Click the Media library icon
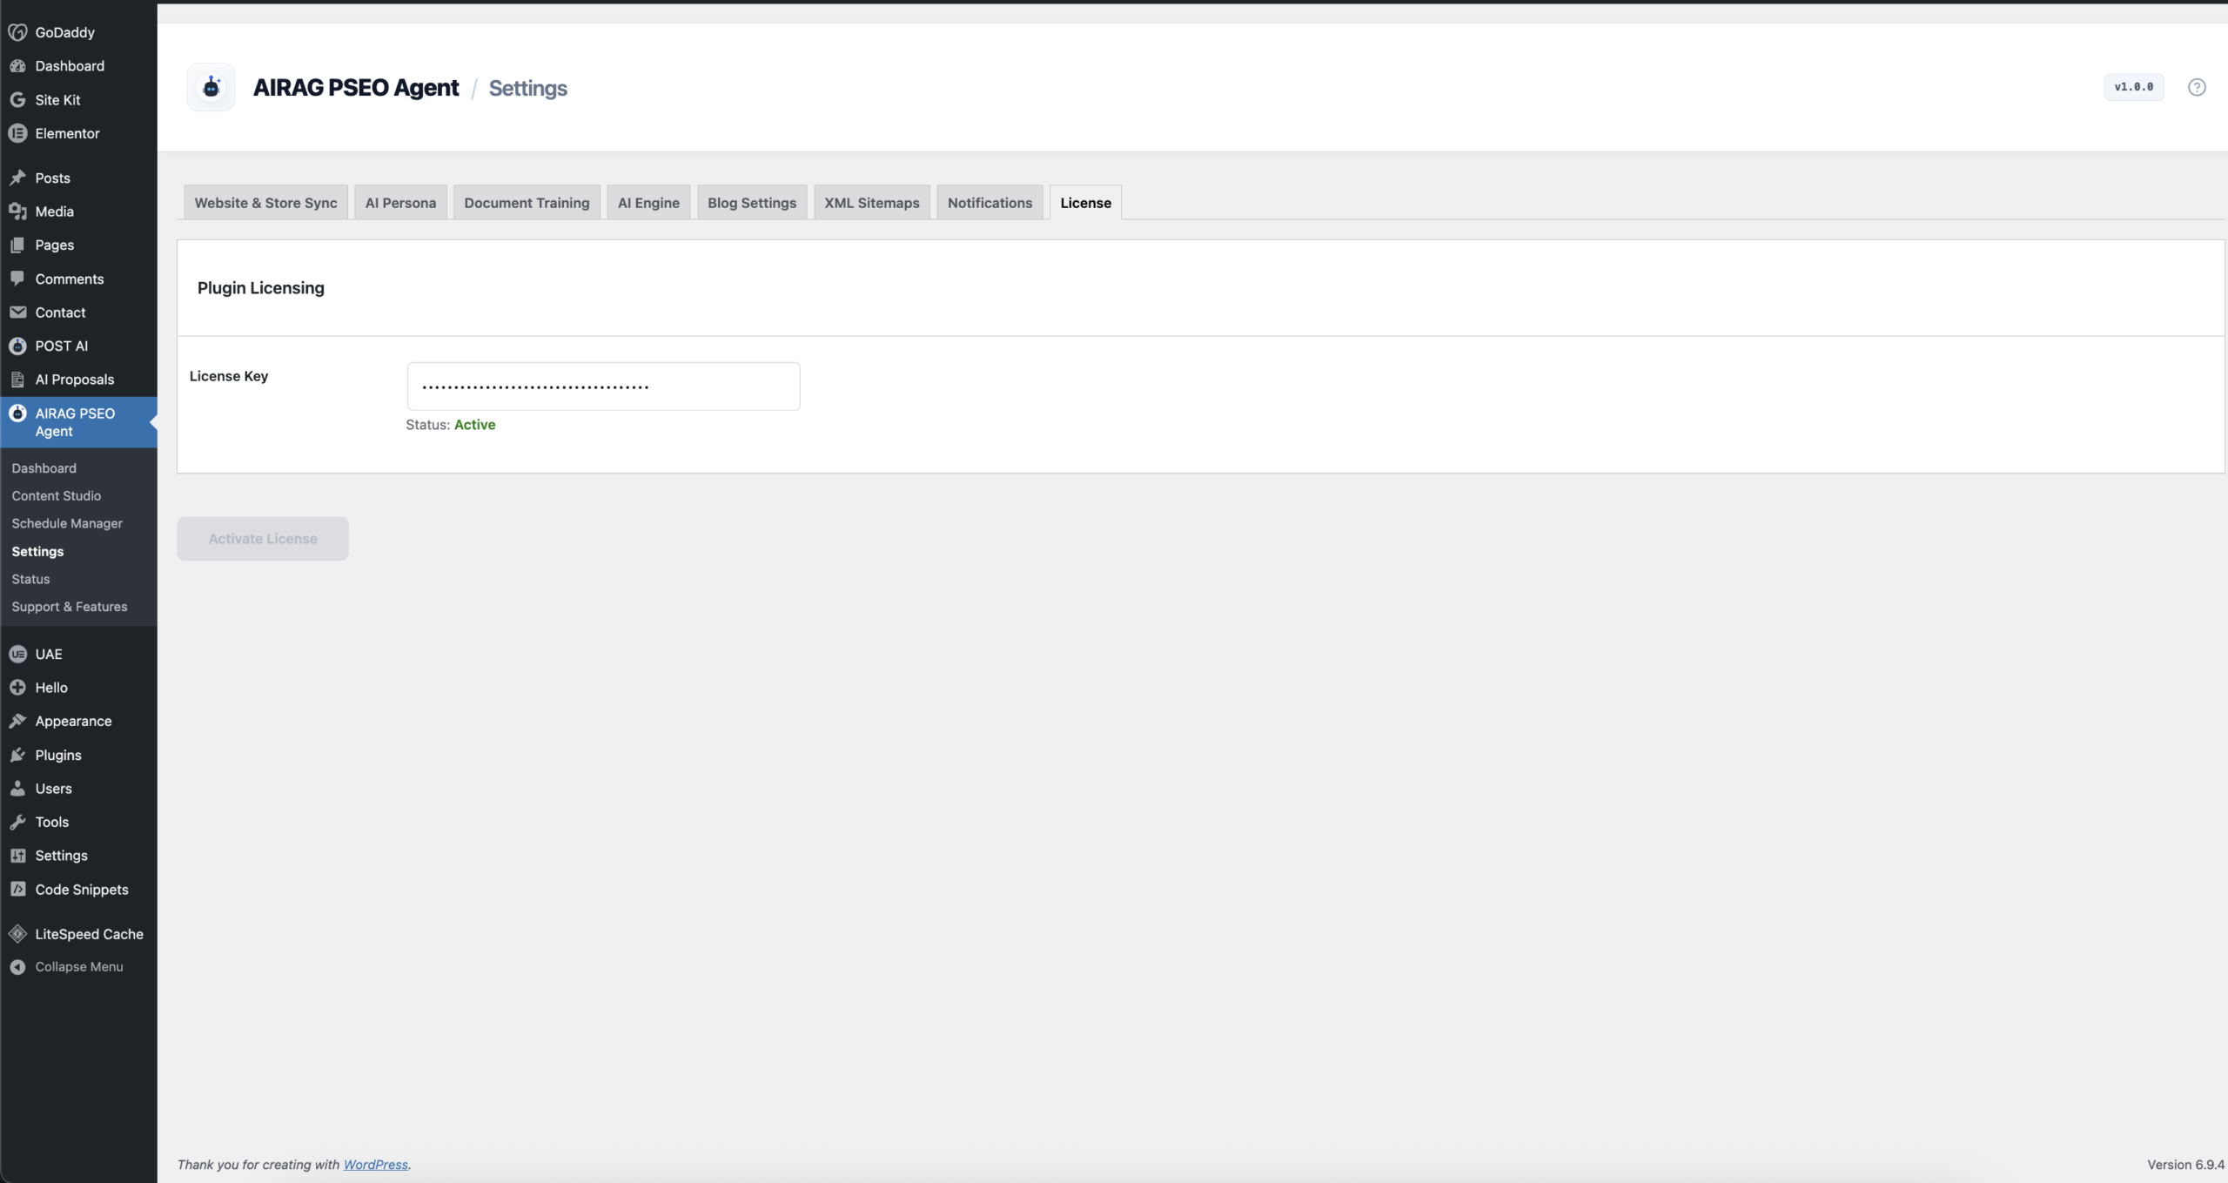The image size is (2228, 1183). (17, 212)
